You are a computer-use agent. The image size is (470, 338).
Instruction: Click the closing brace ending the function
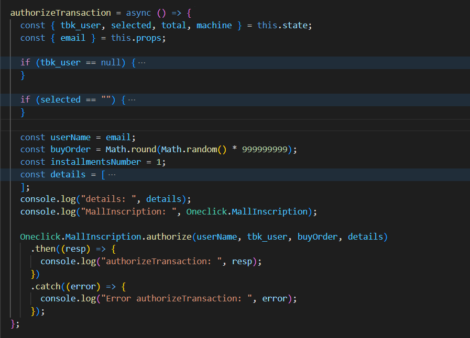13,323
